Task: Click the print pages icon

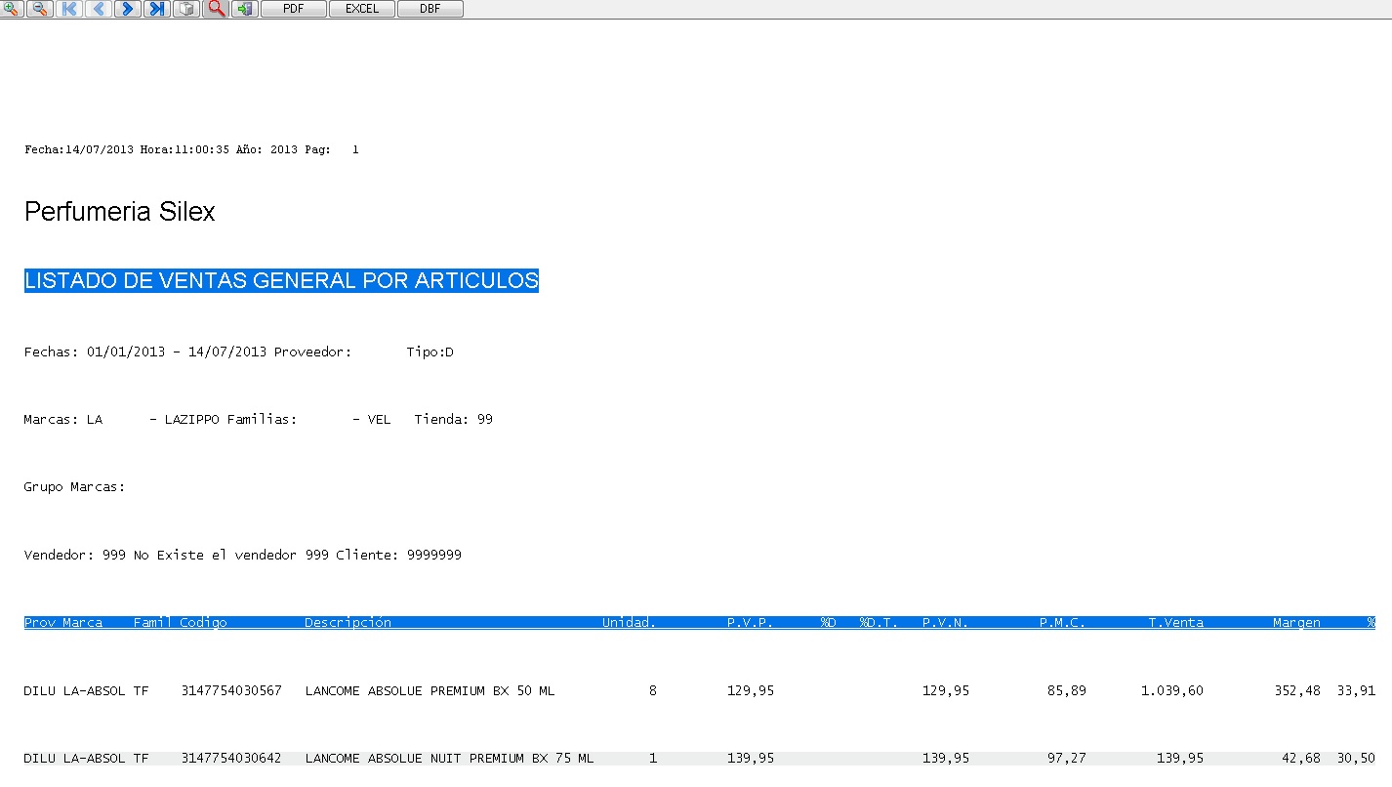Action: (x=186, y=9)
